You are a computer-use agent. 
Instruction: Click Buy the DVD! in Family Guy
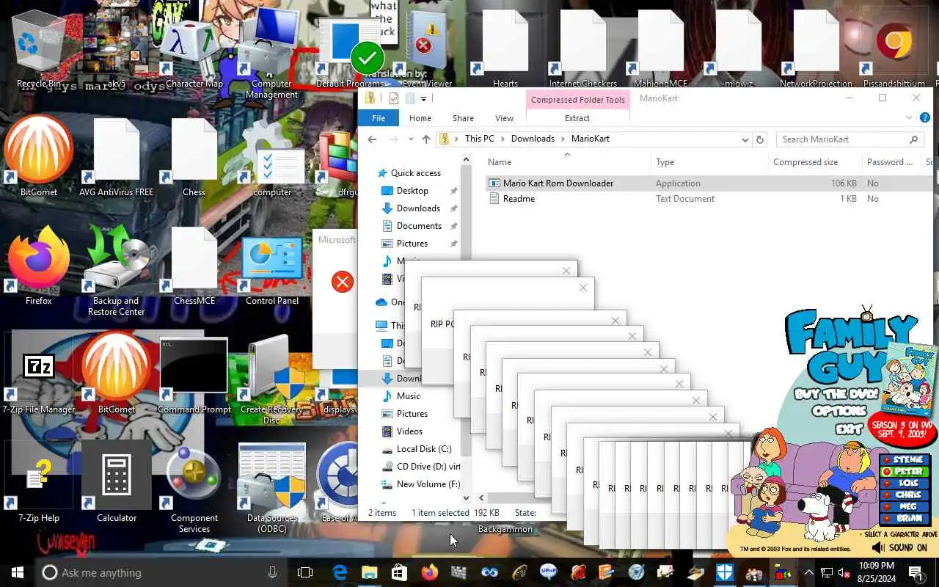click(x=836, y=394)
